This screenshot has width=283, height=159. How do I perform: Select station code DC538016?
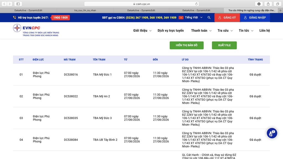[x=71, y=75]
